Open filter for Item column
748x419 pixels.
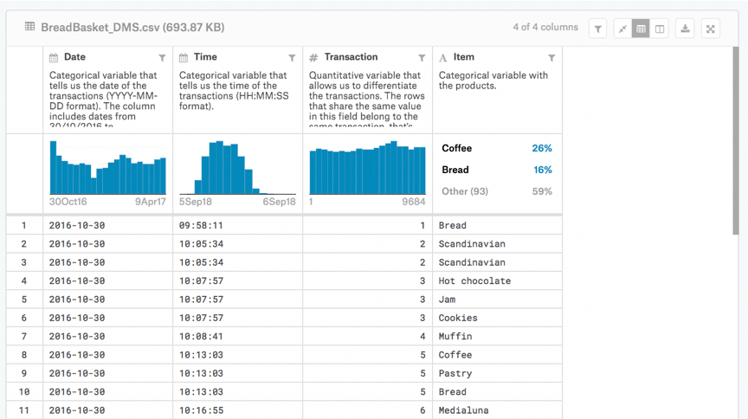tap(551, 58)
